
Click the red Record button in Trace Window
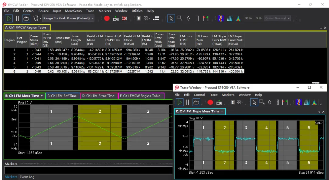click(x=210, y=102)
